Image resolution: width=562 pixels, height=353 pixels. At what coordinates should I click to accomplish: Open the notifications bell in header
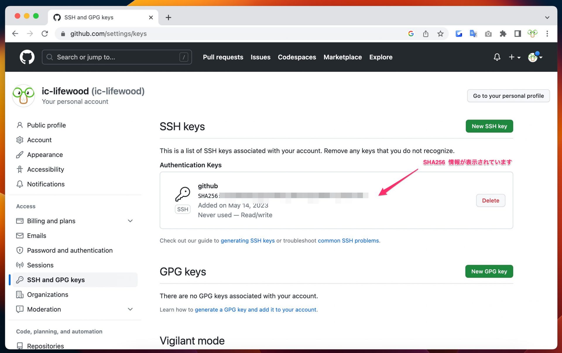click(497, 57)
